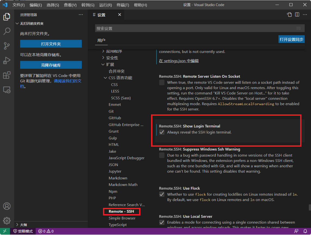Open the 请阅读我们的文档 link
The height and width of the screenshot is (235, 311).
[x=67, y=81]
